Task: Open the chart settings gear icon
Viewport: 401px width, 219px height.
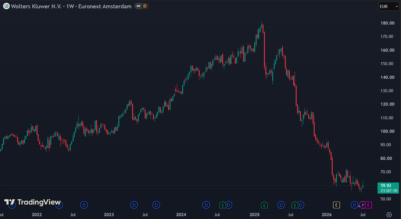Action: coord(389,214)
